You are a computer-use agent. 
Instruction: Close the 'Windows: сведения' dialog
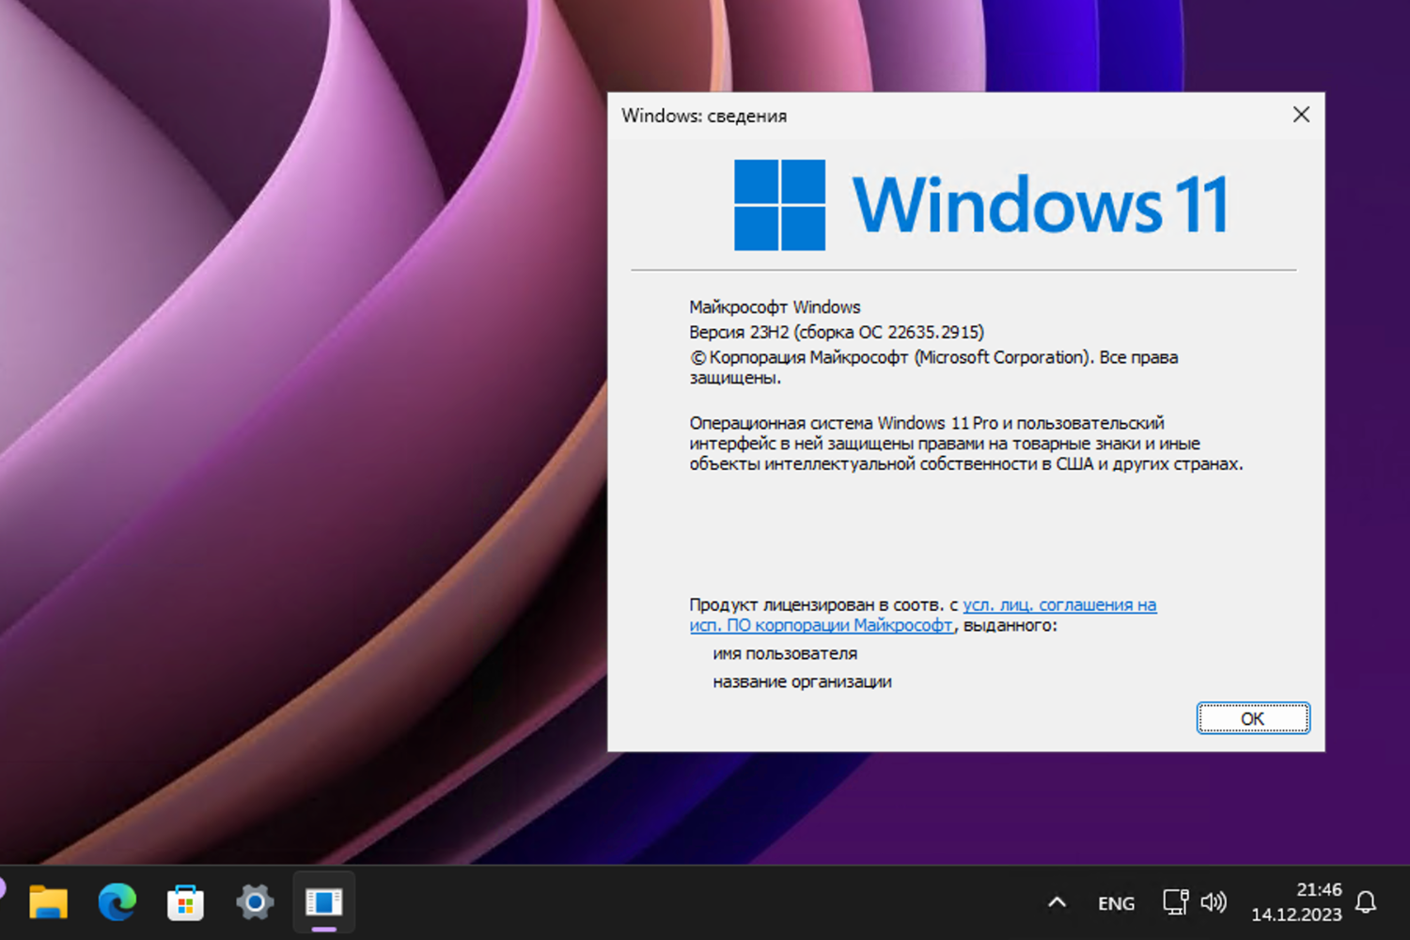(x=1301, y=114)
